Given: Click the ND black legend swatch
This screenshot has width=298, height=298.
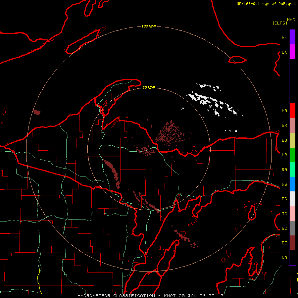Looking at the screenshot, I should coord(292,258).
